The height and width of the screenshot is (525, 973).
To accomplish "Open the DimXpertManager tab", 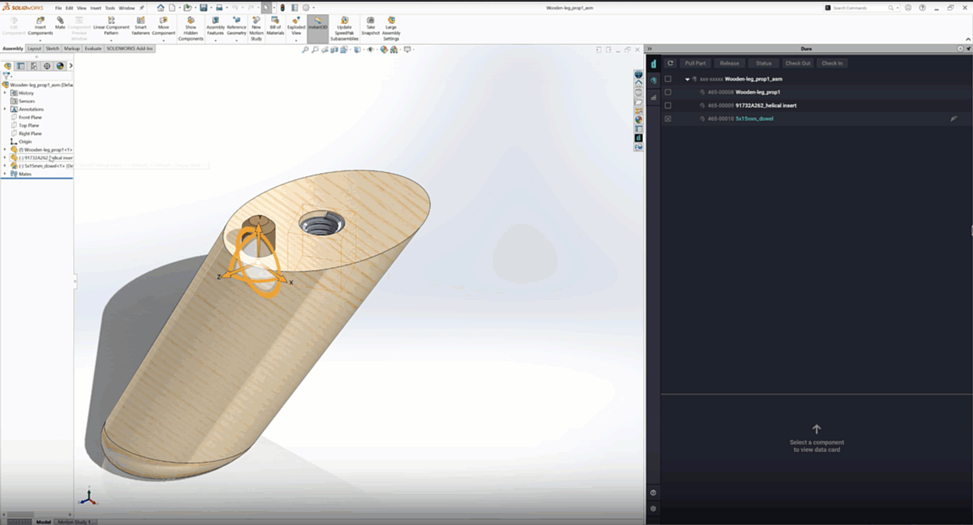I will (x=47, y=66).
